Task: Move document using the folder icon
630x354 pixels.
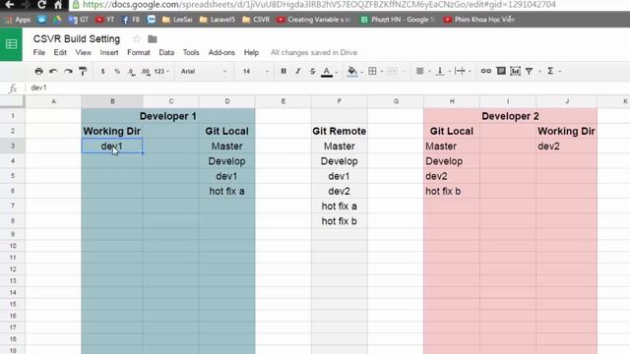Action: click(153, 39)
